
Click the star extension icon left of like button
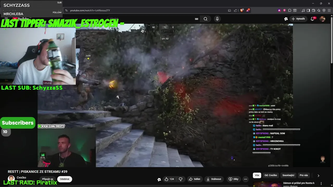tap(159, 179)
